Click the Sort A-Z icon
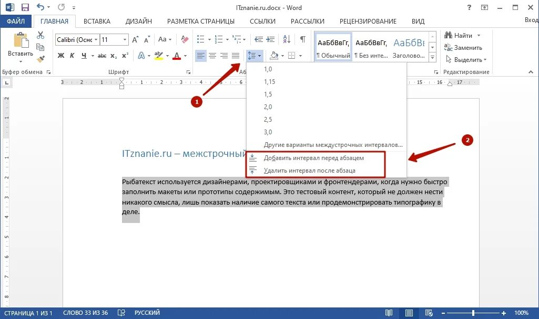This screenshot has height=319, width=539. click(x=287, y=39)
